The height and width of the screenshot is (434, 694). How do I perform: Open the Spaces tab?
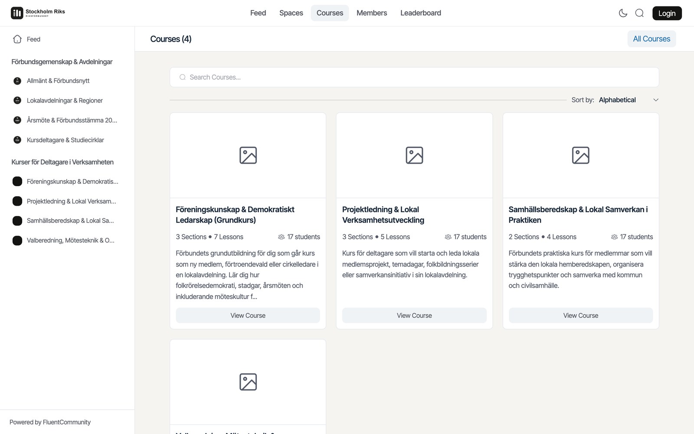[x=291, y=13]
